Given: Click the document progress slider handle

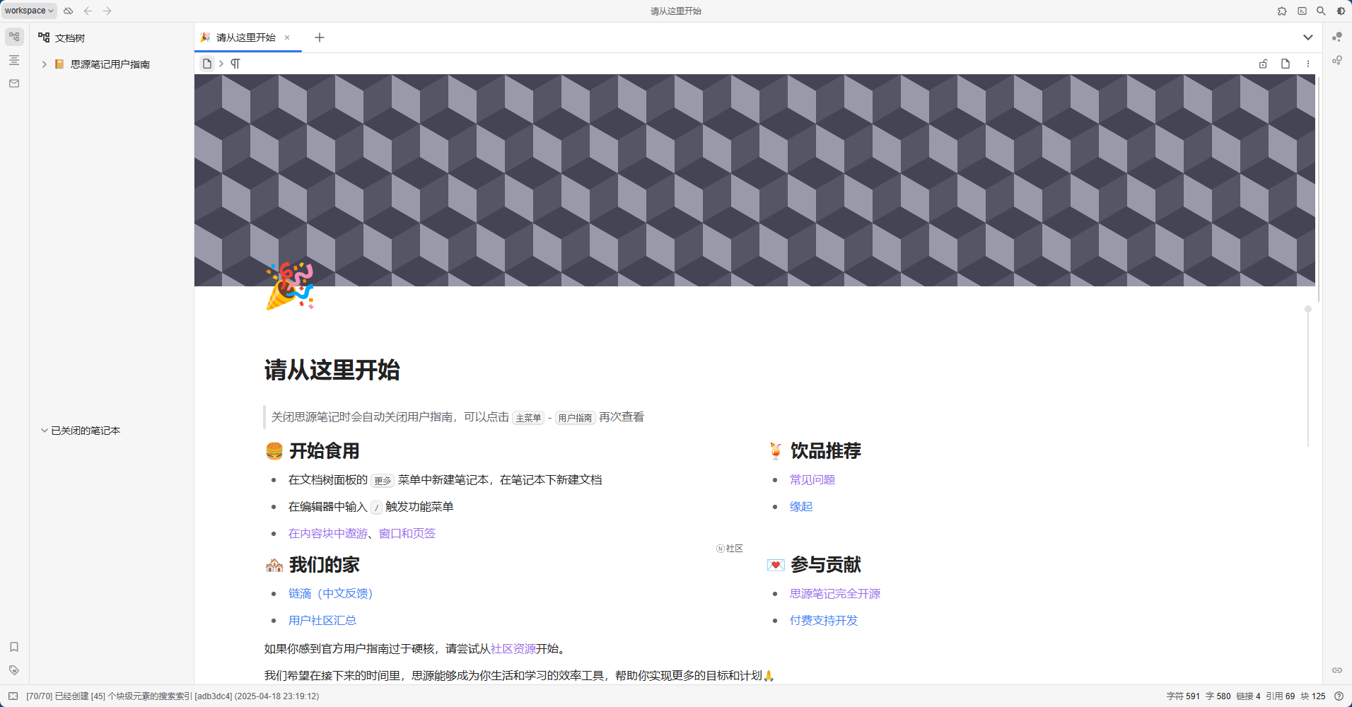Looking at the screenshot, I should tap(1308, 309).
